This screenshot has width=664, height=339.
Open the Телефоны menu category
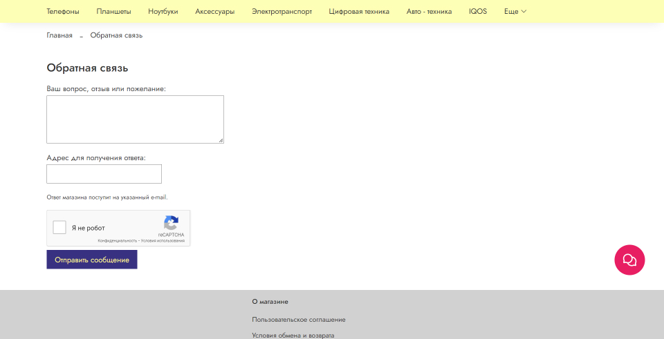tap(63, 12)
